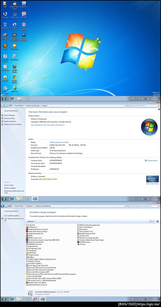The height and width of the screenshot is (307, 161).
Task: Open the EnglishTra... desktop shortcut
Action: click(24, 5)
